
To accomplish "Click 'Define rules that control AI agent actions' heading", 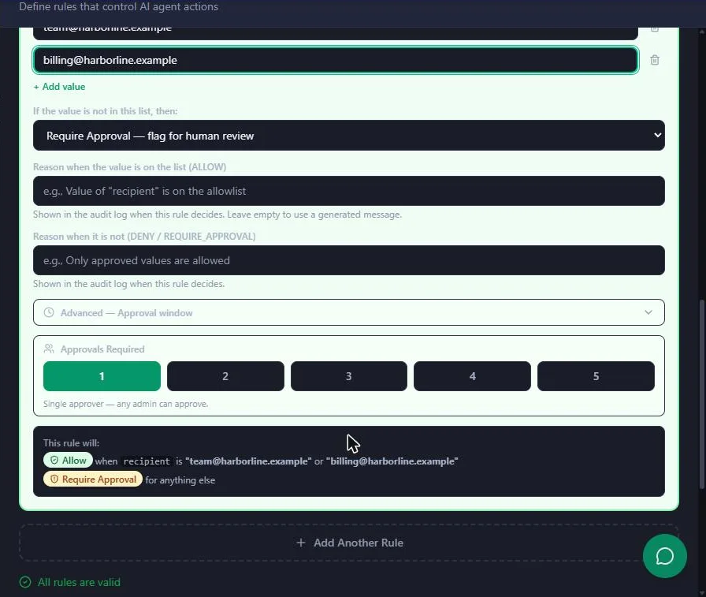I will point(118,7).
